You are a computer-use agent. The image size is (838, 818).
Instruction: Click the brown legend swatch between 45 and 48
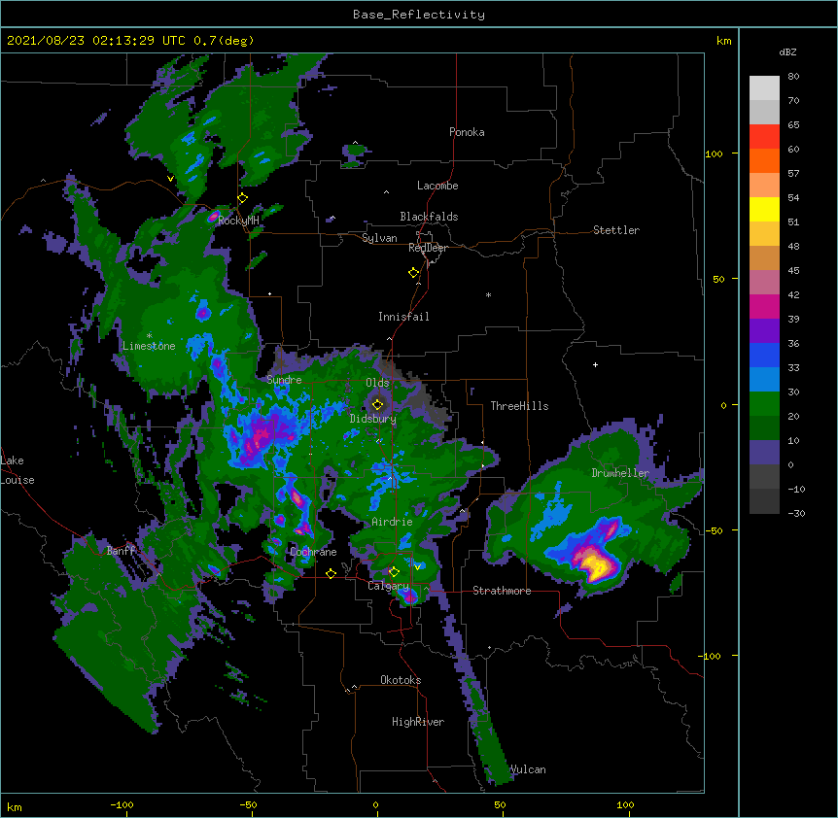coord(764,258)
